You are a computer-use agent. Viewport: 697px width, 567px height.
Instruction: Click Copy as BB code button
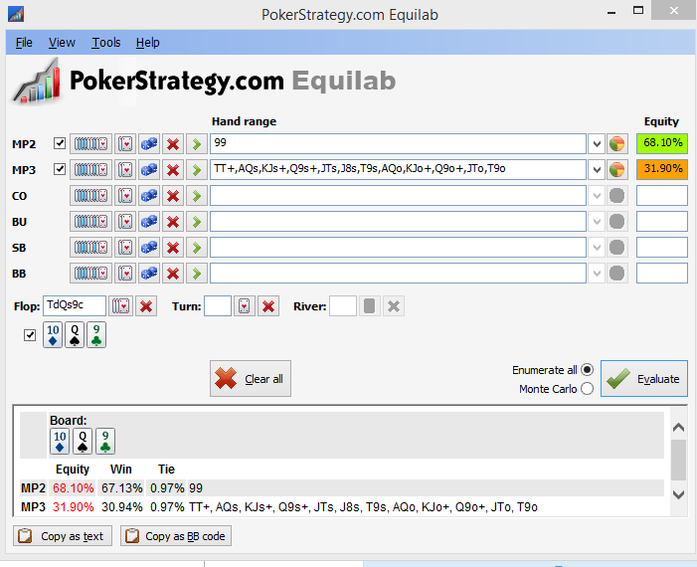pyautogui.click(x=176, y=536)
